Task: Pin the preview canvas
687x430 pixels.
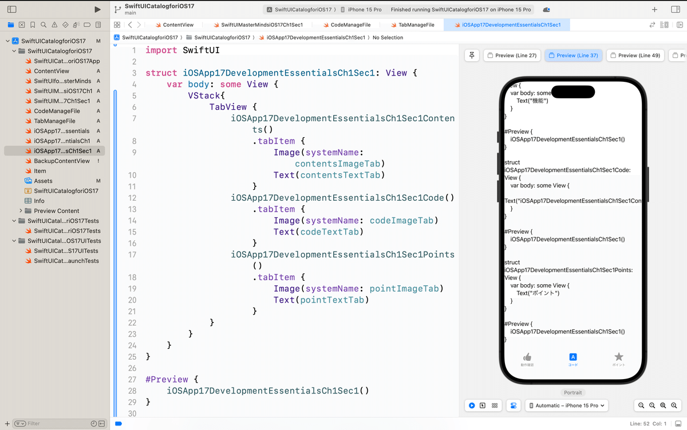Action: [x=472, y=55]
